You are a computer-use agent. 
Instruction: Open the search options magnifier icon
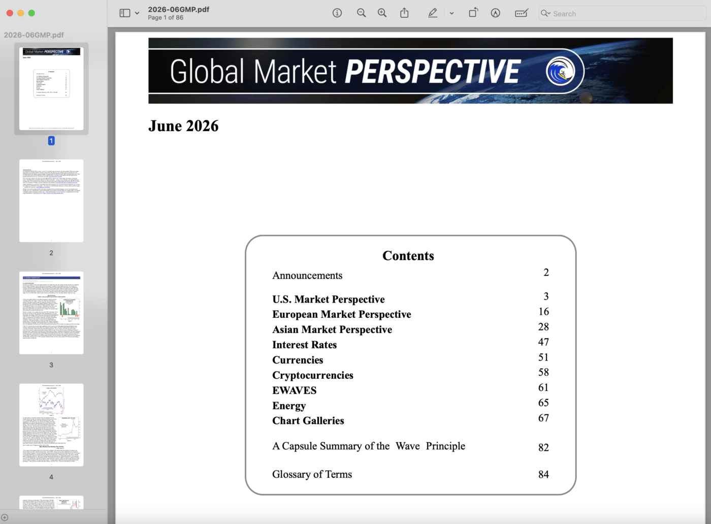(545, 14)
